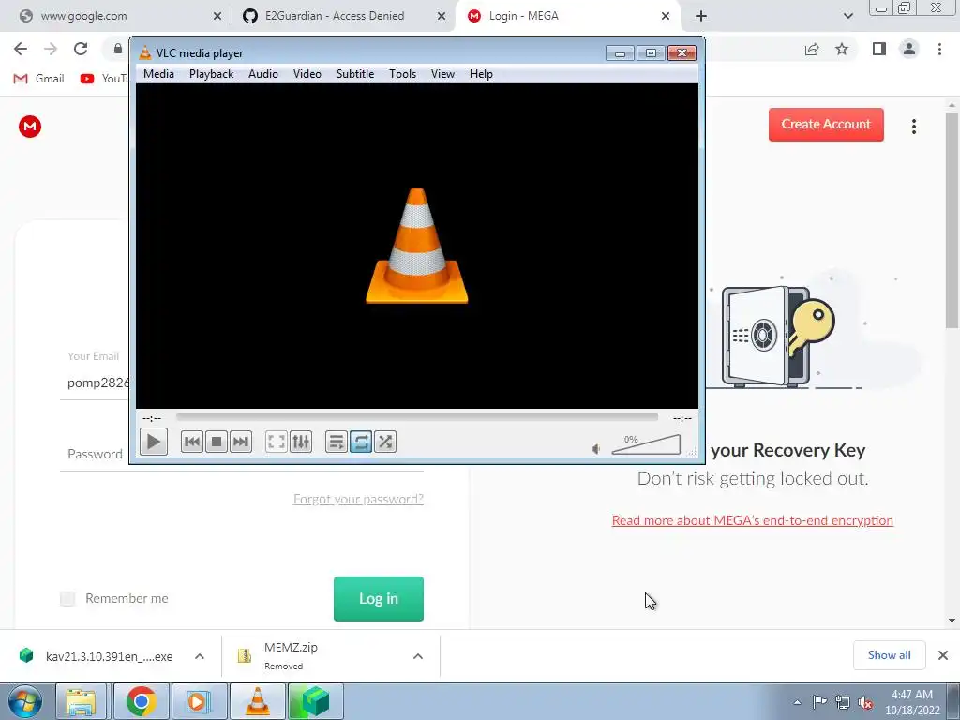Click the VLC seek progress bar
This screenshot has width=960, height=720.
[417, 417]
